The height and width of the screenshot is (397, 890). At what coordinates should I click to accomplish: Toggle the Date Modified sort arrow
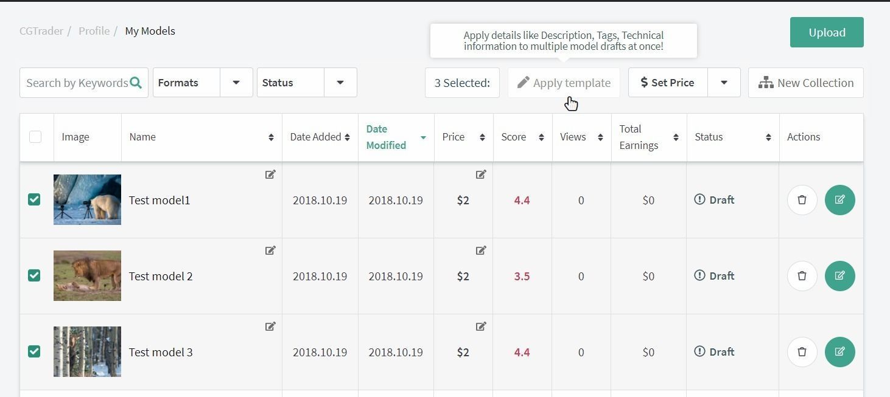pyautogui.click(x=423, y=138)
